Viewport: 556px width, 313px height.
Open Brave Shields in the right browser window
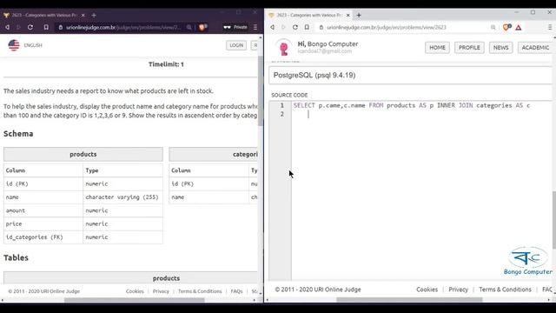click(x=507, y=27)
